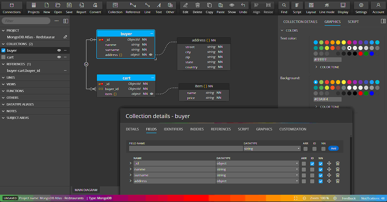Screen dimensions: 387x202
Task: Select the Reference tool
Action: 133,8
